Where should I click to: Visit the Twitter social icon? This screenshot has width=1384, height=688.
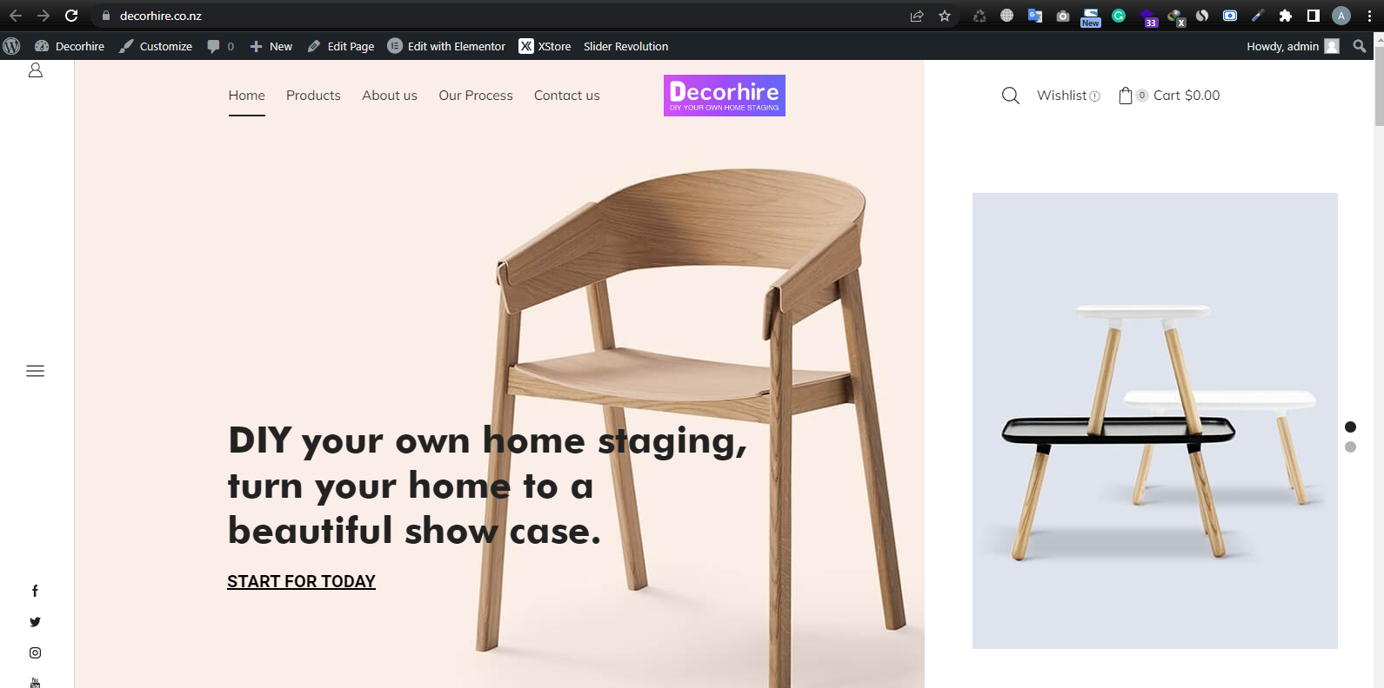(x=35, y=622)
